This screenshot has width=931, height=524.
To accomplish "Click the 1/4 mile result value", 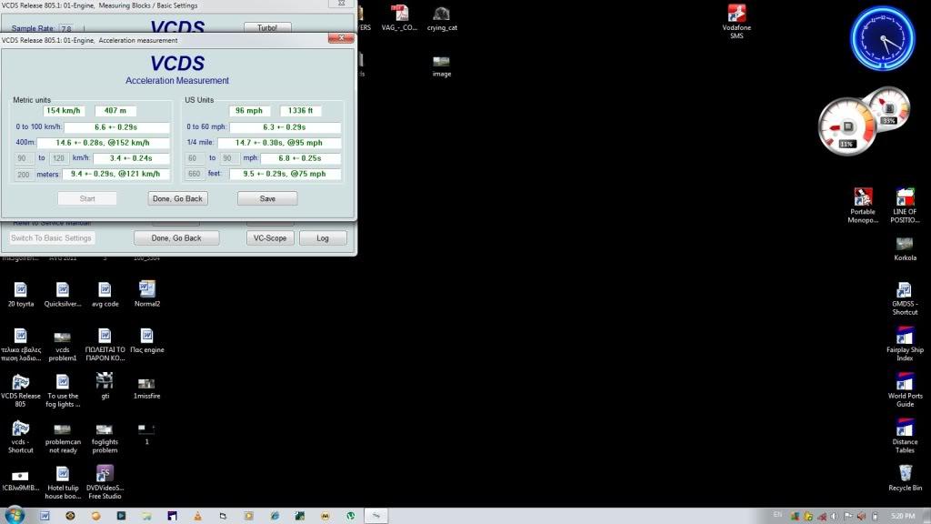I will [279, 143].
